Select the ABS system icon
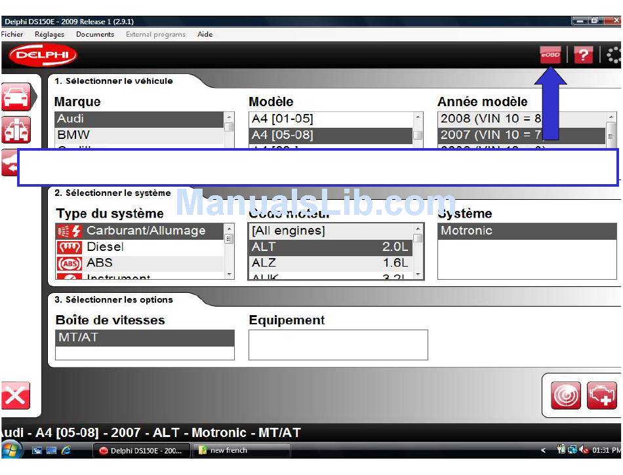 click(x=69, y=263)
